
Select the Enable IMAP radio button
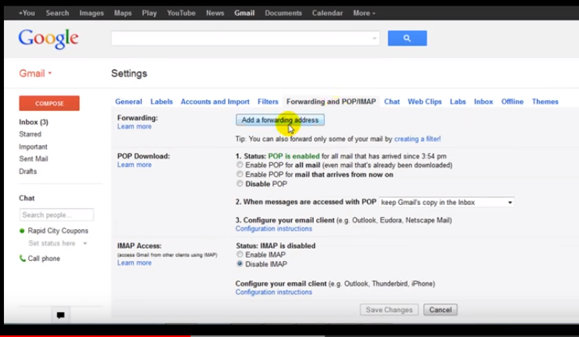(240, 255)
